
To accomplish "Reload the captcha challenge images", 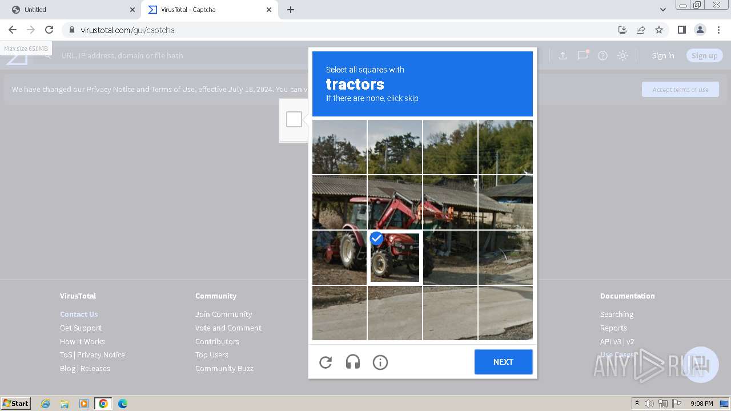I will pyautogui.click(x=326, y=362).
